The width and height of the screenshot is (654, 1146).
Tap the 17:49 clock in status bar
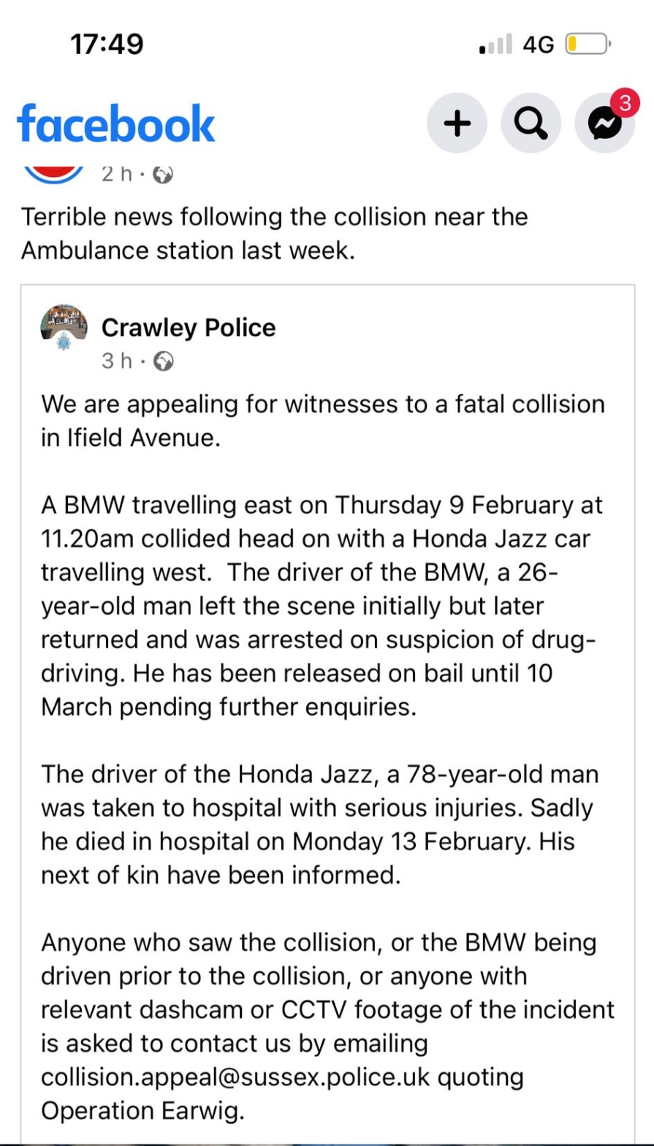(107, 45)
